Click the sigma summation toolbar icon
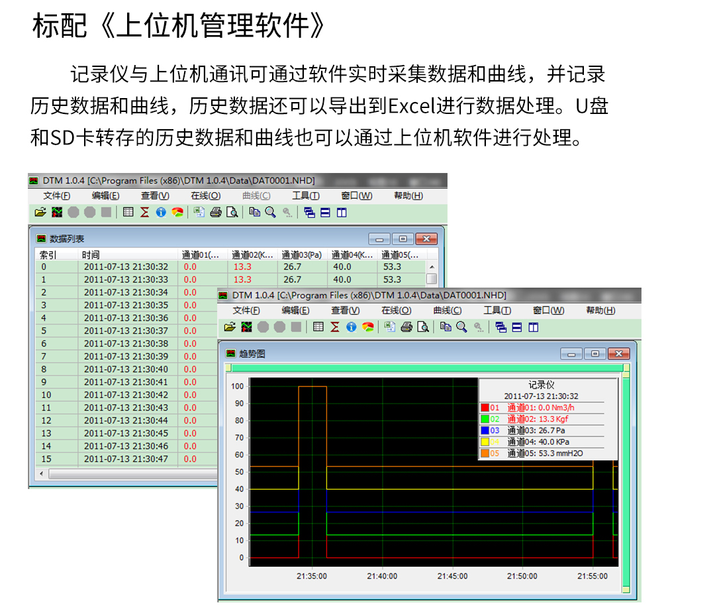The height and width of the screenshot is (613, 715). 334,327
